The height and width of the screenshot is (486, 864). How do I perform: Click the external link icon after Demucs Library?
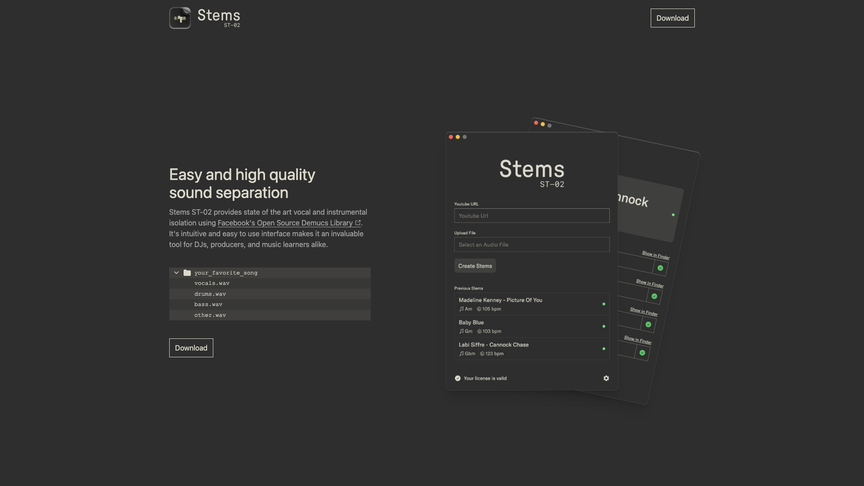(358, 222)
